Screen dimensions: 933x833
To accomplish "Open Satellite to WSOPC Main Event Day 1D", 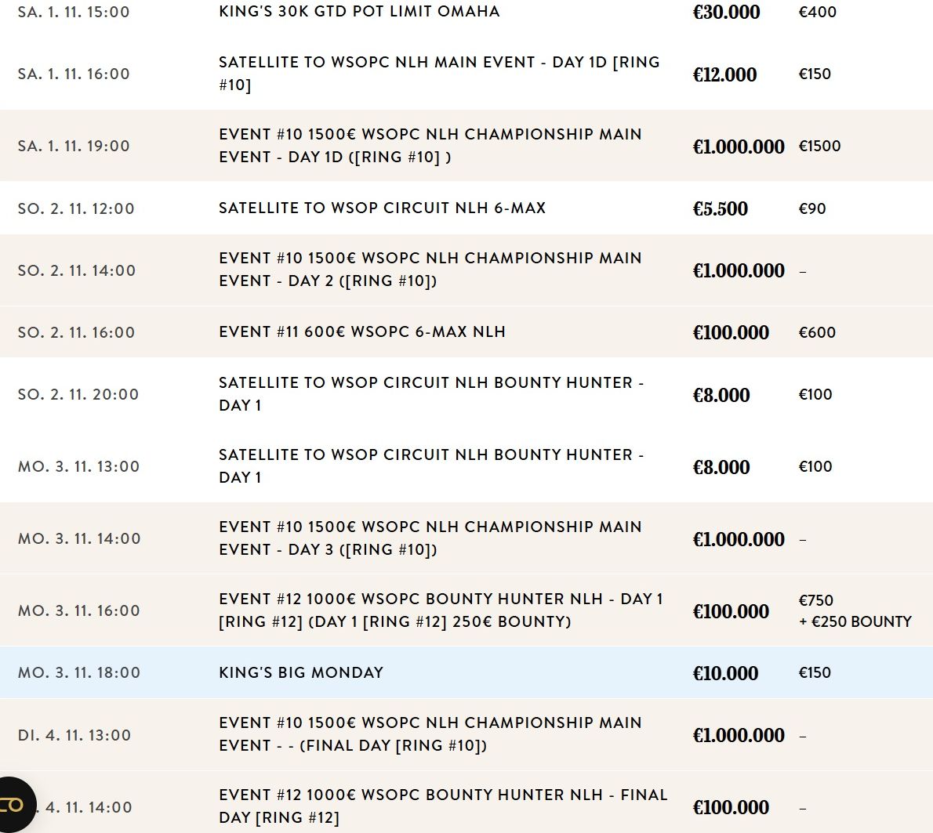I will tap(439, 74).
